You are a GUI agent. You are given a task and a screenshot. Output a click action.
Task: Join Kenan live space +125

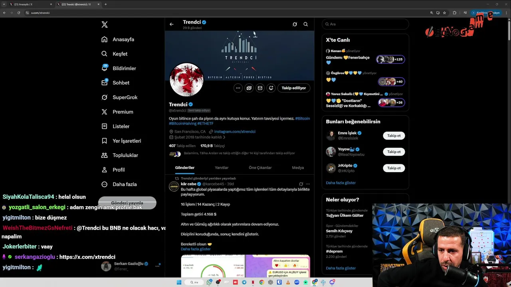point(391,59)
